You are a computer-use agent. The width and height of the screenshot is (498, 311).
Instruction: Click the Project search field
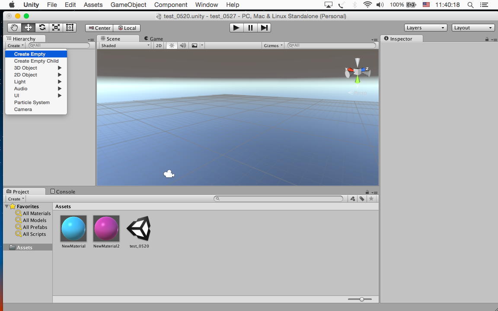coord(278,199)
